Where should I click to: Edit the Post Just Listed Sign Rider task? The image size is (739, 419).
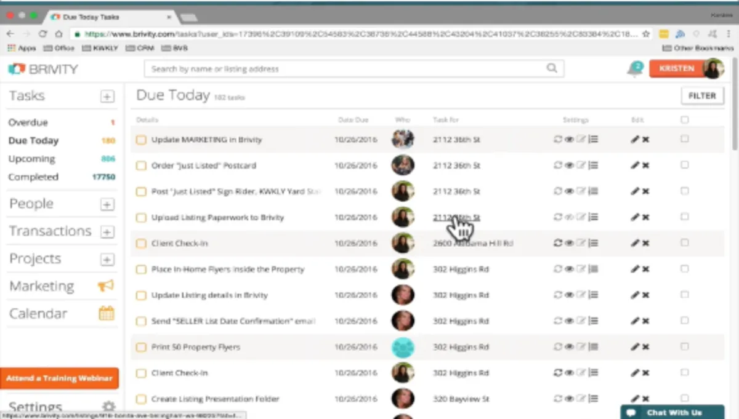click(x=635, y=191)
